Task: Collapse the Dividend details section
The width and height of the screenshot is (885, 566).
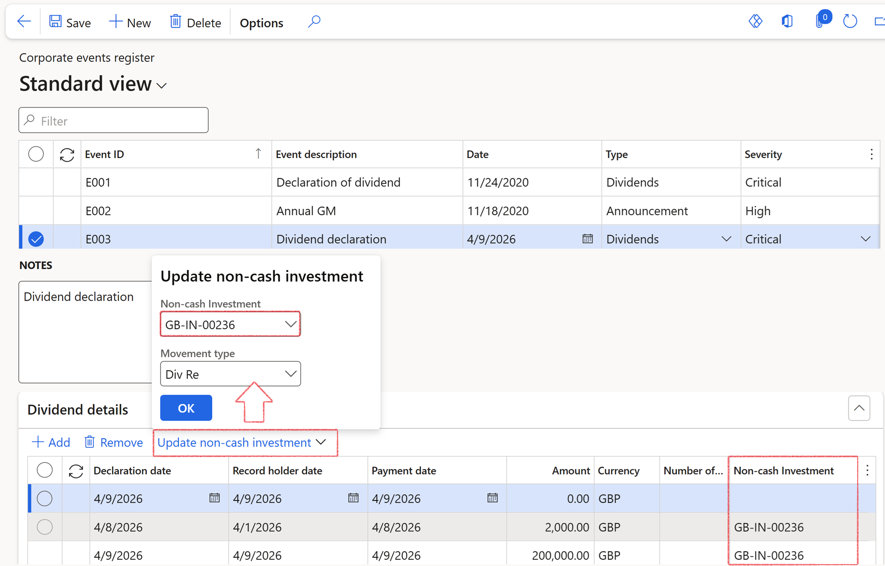Action: (859, 408)
